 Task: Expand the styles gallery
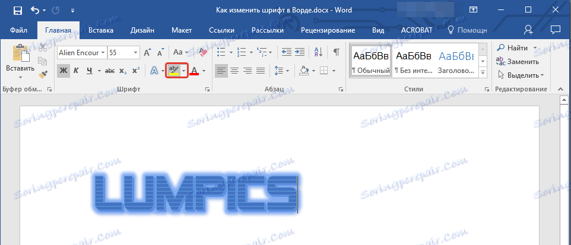click(x=483, y=73)
